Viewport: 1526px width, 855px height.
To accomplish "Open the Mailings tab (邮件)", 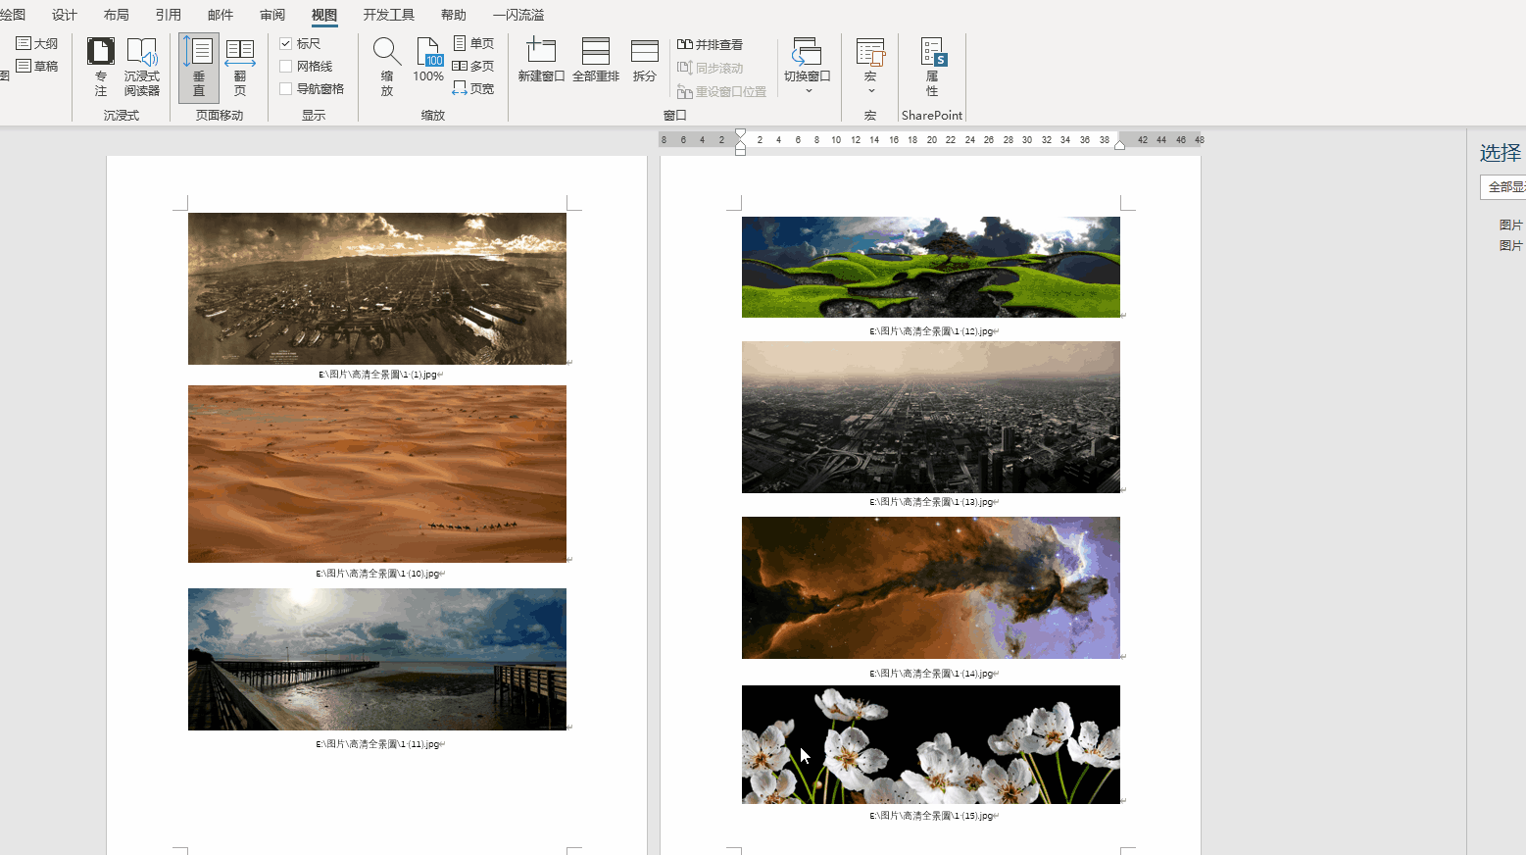I will [221, 15].
